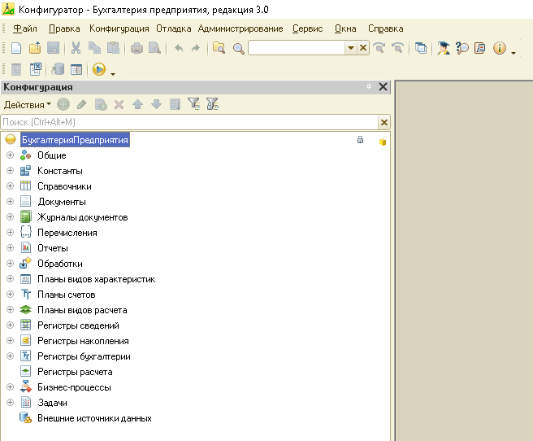Open the Файл menu
Viewport: 533px width, 441px height.
[25, 28]
